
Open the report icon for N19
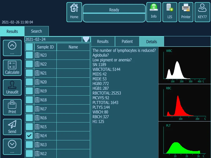(x=37, y=91)
